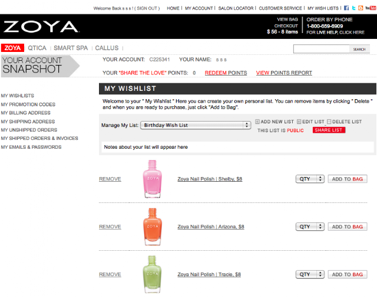Image resolution: width=377 pixels, height=298 pixels.
Task: Open MY SHIPPING ADDRESS in sidebar
Action: click(x=28, y=122)
